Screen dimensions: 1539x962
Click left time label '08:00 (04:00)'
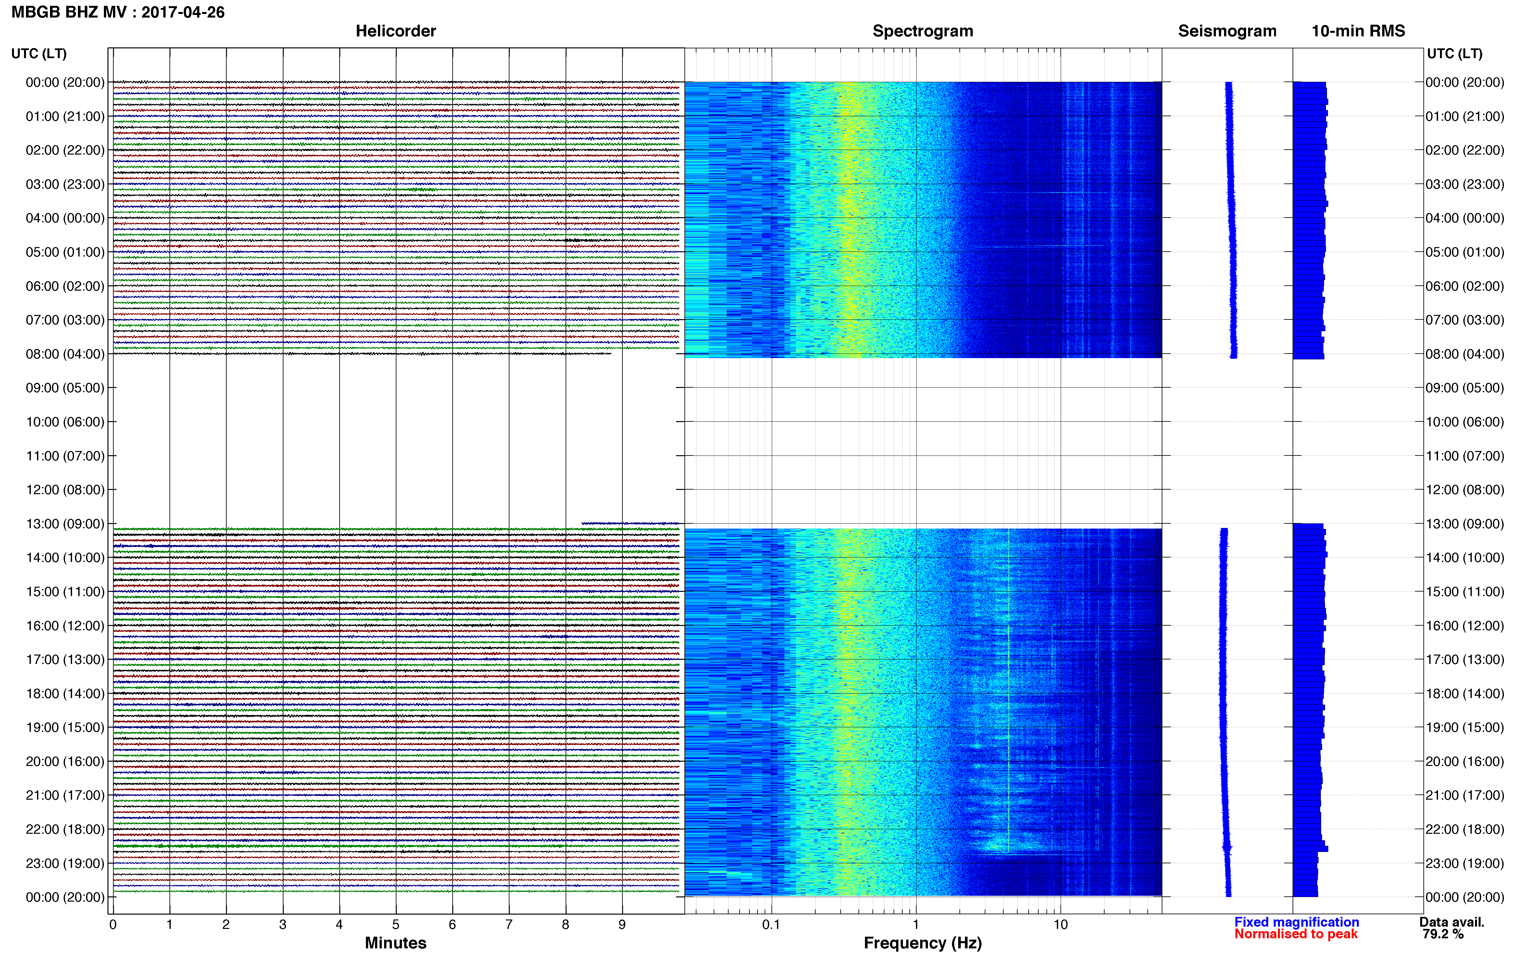[65, 354]
